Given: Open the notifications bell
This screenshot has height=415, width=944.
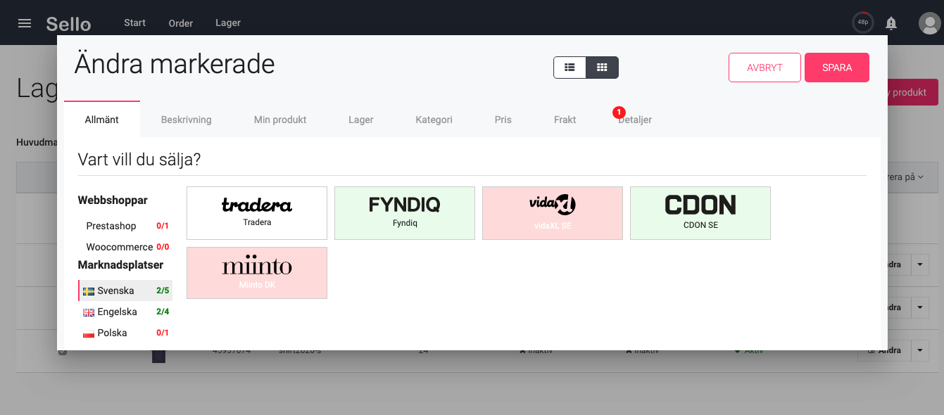Looking at the screenshot, I should [891, 23].
